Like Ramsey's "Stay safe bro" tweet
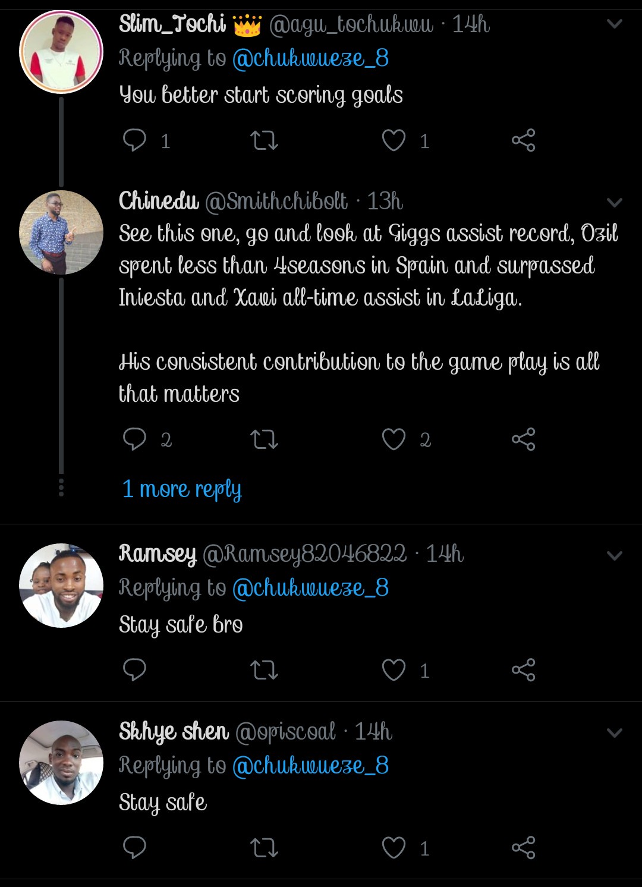Screen dimensions: 642x887 [x=394, y=670]
